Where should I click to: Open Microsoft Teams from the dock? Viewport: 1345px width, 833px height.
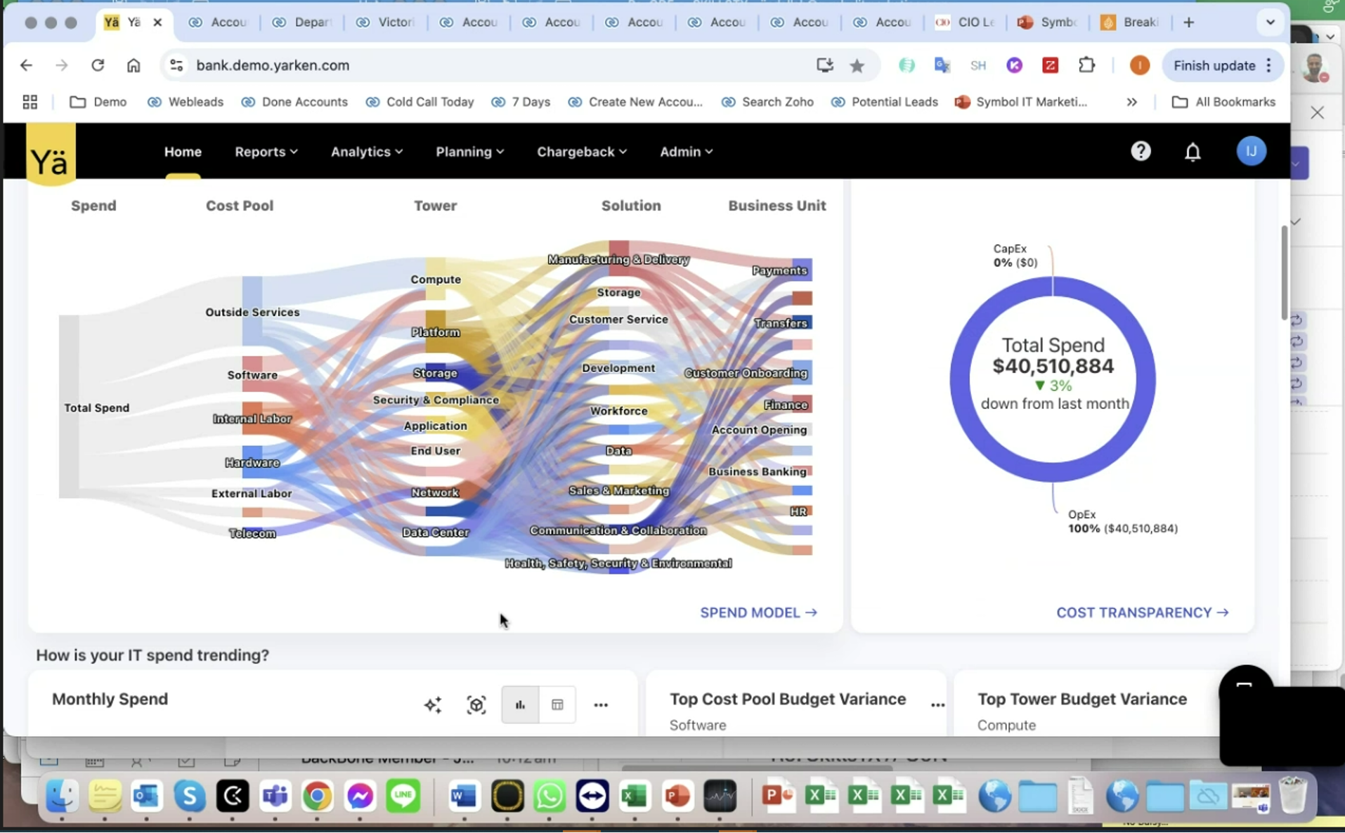coord(275,796)
